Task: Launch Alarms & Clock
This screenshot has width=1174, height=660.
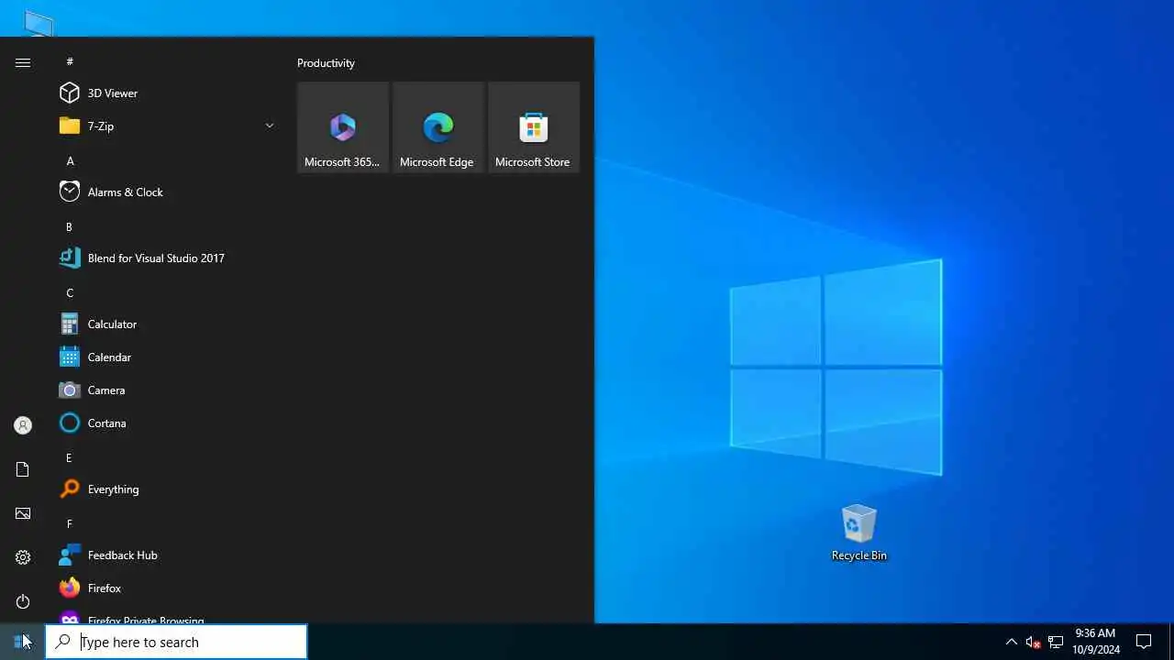Action: tap(165, 192)
